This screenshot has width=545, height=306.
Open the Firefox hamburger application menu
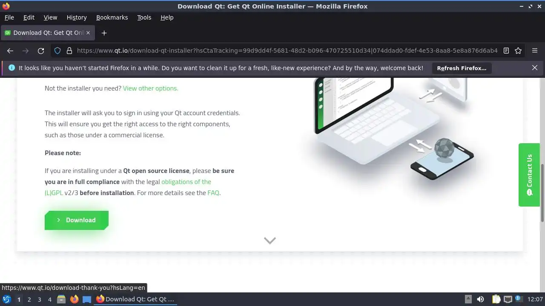tap(535, 51)
